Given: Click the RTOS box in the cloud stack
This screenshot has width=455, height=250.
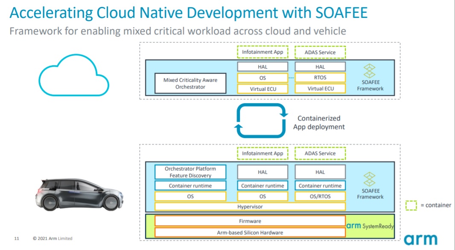Looking at the screenshot, I should [320, 78].
